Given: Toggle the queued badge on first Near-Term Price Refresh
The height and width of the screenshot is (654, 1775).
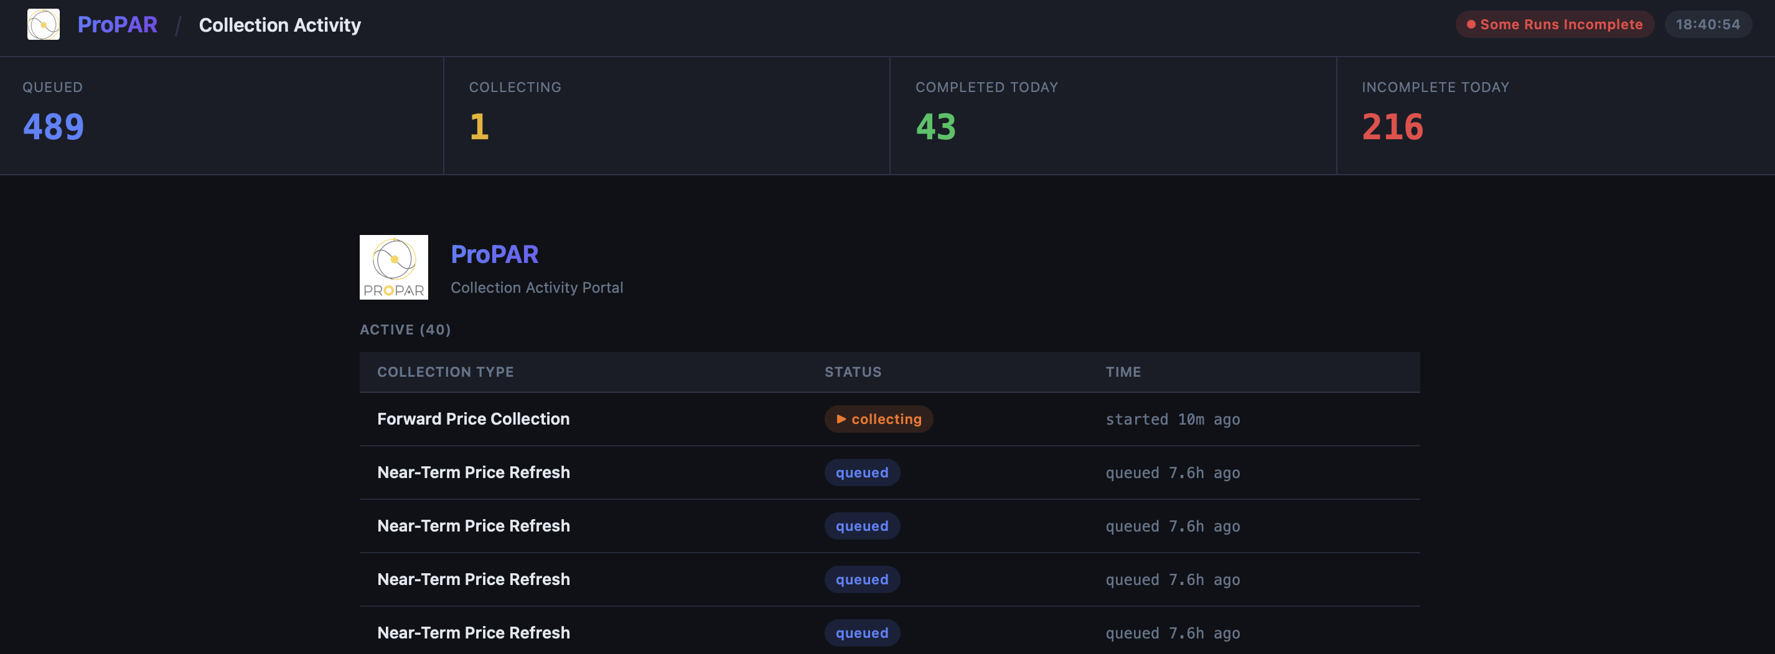Looking at the screenshot, I should pyautogui.click(x=862, y=472).
